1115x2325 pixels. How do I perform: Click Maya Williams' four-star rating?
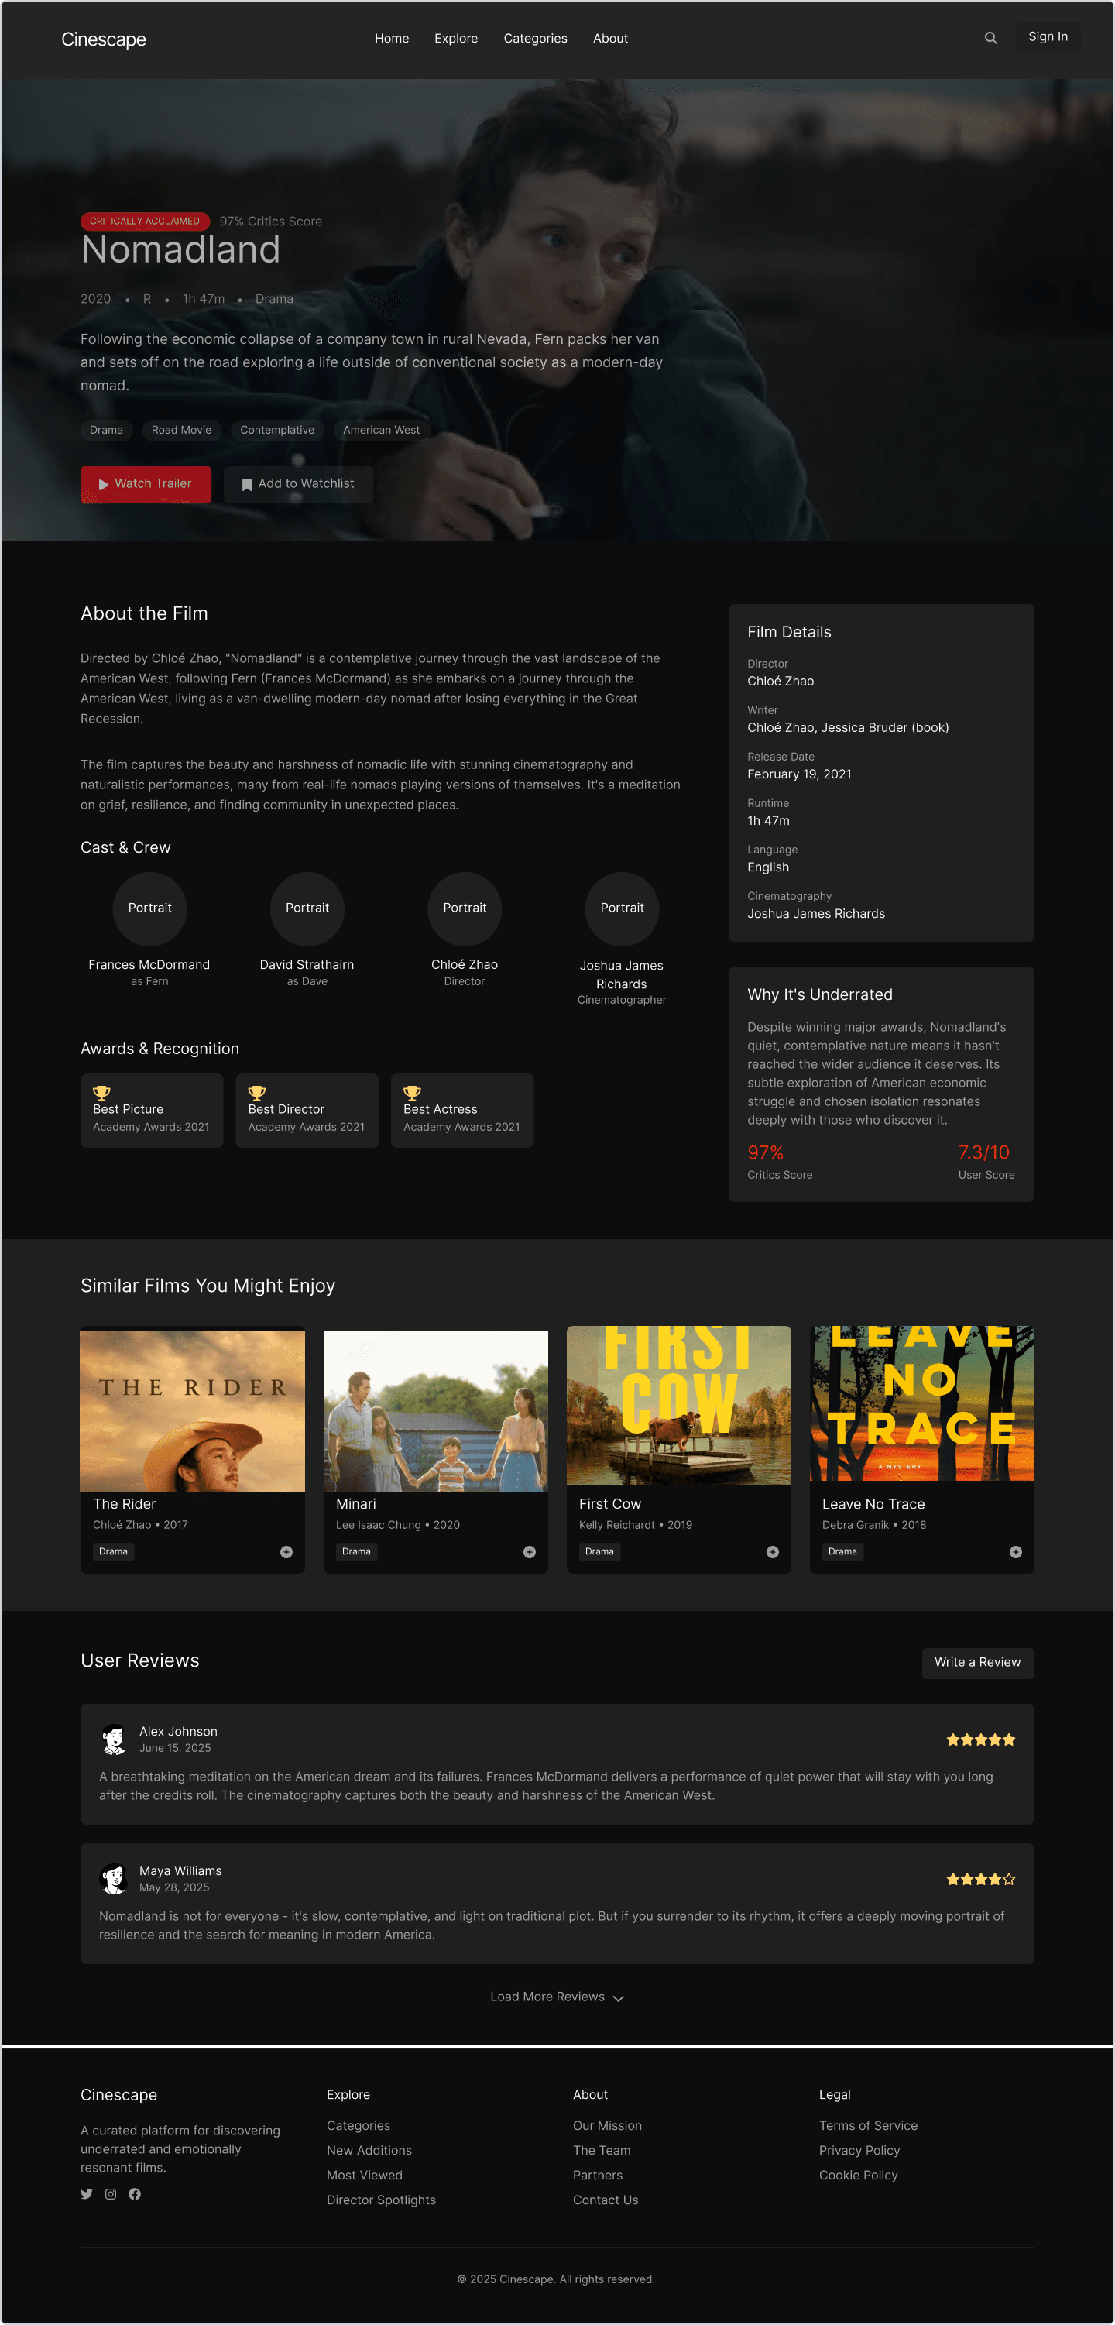click(x=980, y=1879)
